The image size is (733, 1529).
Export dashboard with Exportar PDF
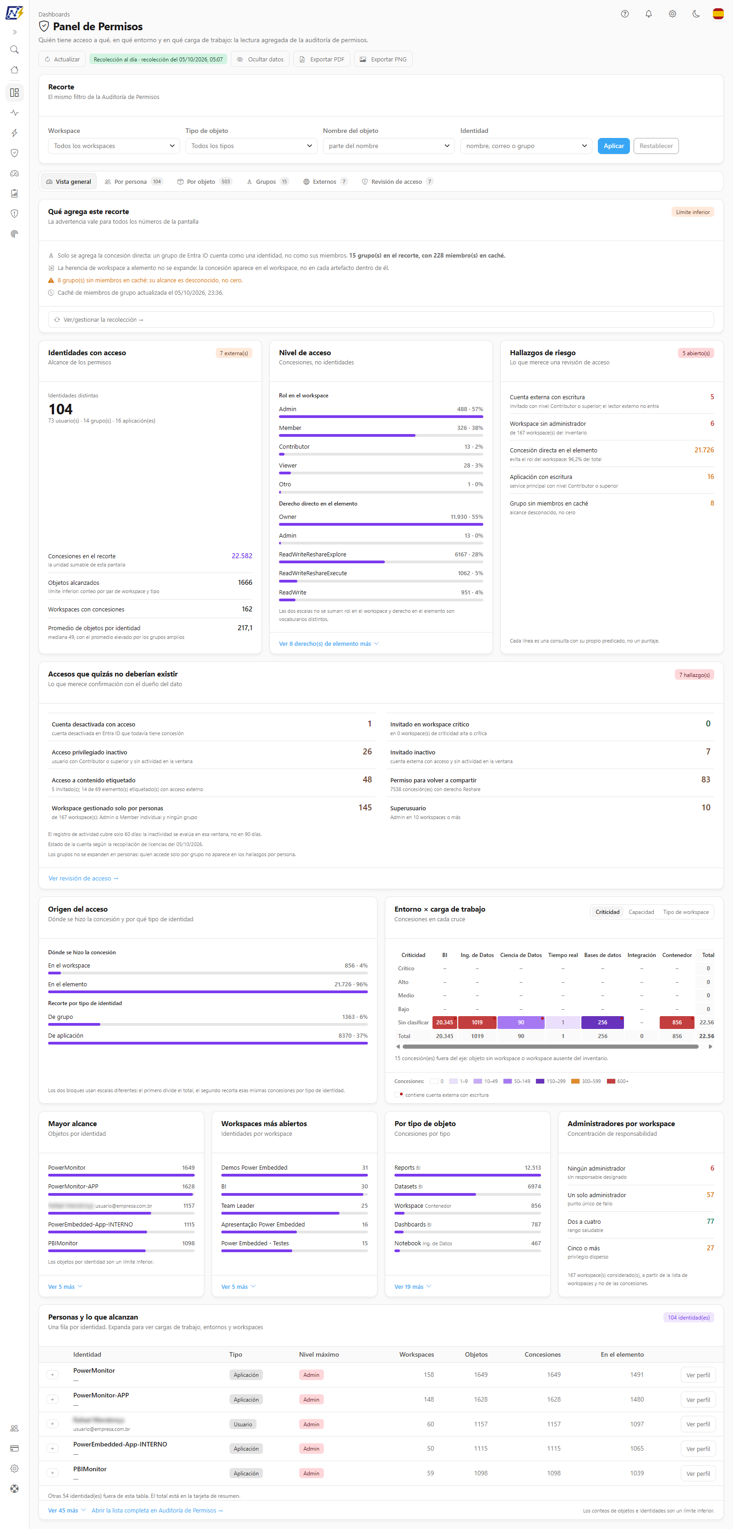[x=321, y=60]
